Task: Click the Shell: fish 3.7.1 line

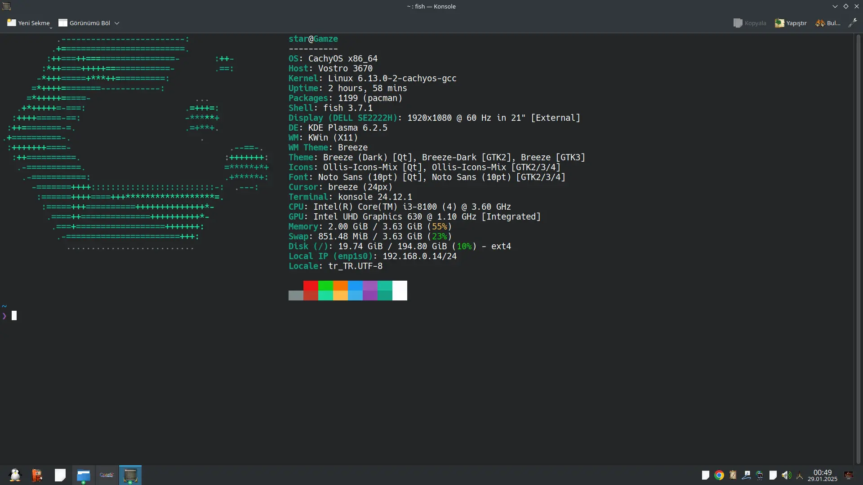Action: tap(330, 108)
